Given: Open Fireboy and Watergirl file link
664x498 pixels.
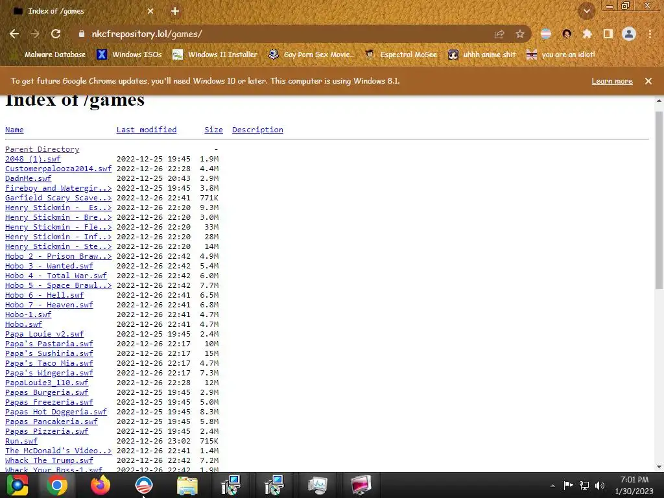Looking at the screenshot, I should click(x=58, y=188).
